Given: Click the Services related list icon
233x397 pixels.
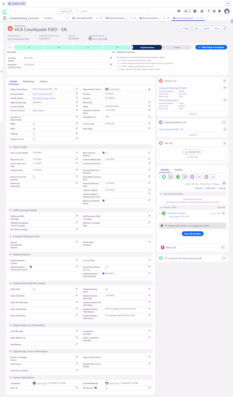Looking at the screenshot, I should pos(161,81).
